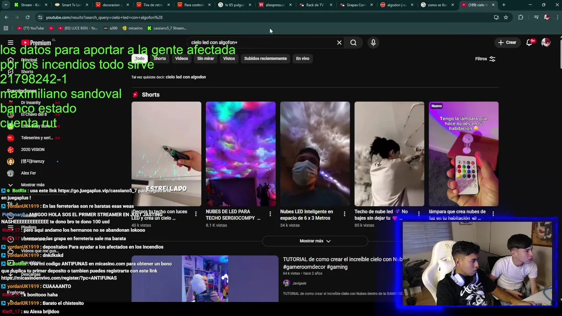Click the Javigeek channel avatar
Viewport: 562px width, 316px height.
click(287, 283)
